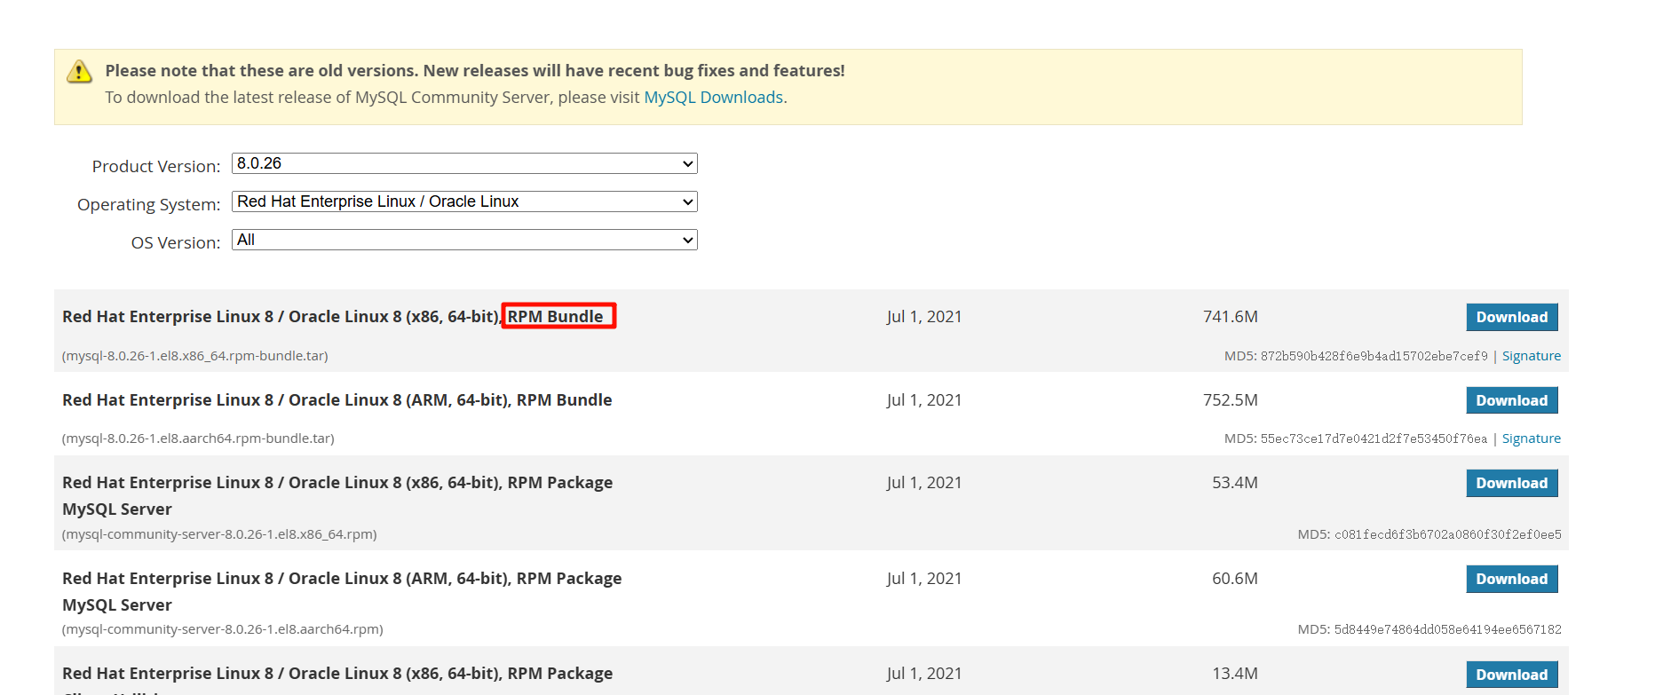Click the Product Version label
1663x695 pixels.
point(156,166)
